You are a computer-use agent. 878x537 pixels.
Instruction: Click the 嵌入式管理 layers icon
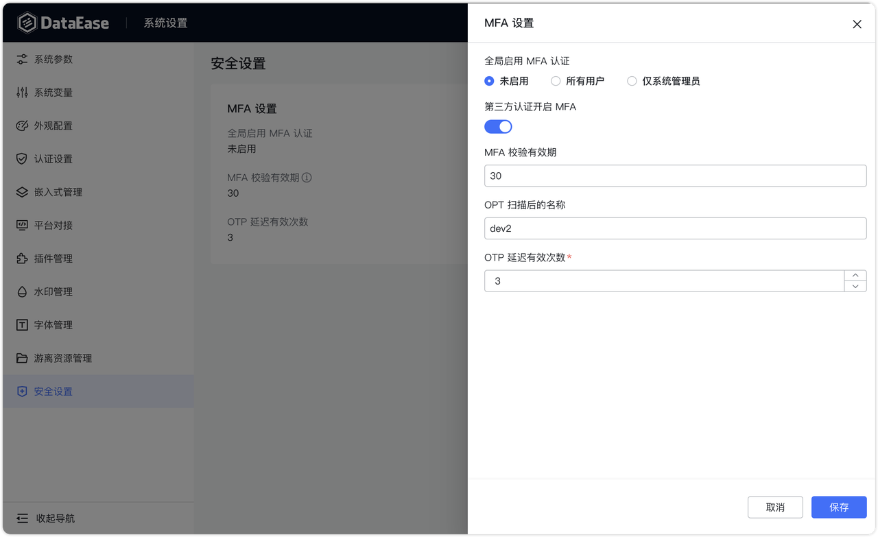coord(22,192)
